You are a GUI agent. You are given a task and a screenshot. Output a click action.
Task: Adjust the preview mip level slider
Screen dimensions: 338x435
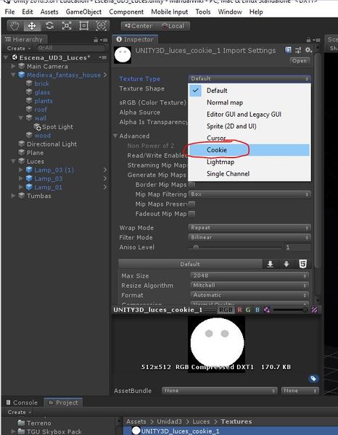pyautogui.click(x=290, y=310)
